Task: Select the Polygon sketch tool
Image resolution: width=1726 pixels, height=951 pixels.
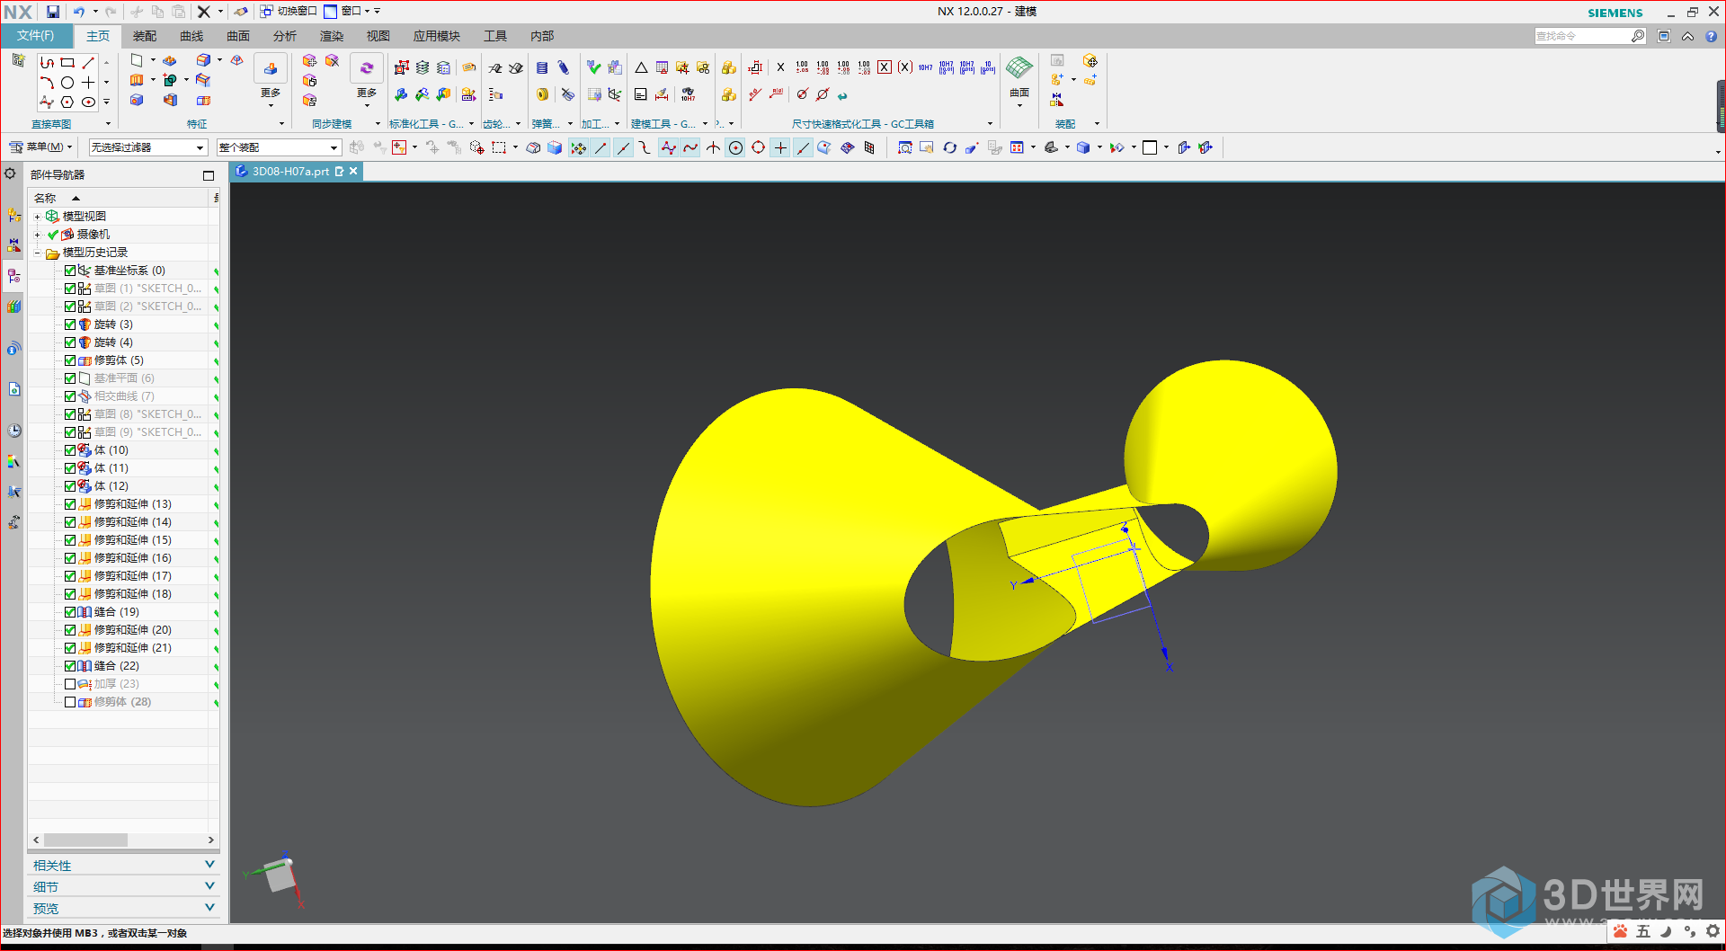Action: pyautogui.click(x=67, y=102)
